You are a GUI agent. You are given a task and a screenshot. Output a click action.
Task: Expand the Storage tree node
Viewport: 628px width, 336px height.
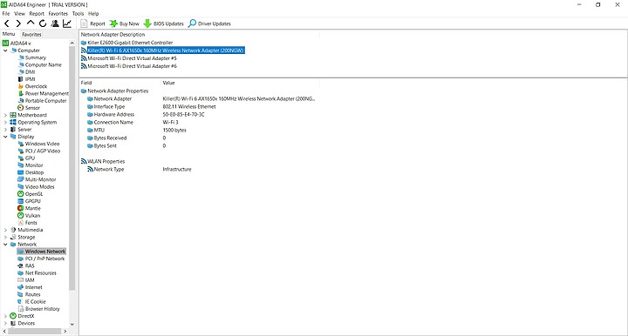[x=5, y=238]
